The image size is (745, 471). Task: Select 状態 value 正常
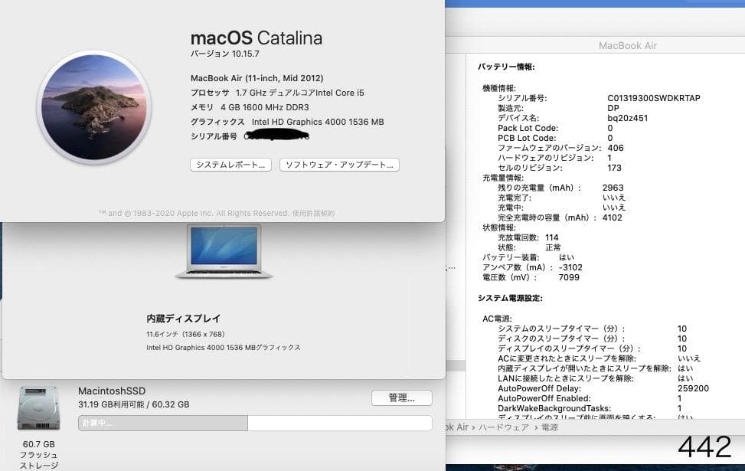[553, 247]
